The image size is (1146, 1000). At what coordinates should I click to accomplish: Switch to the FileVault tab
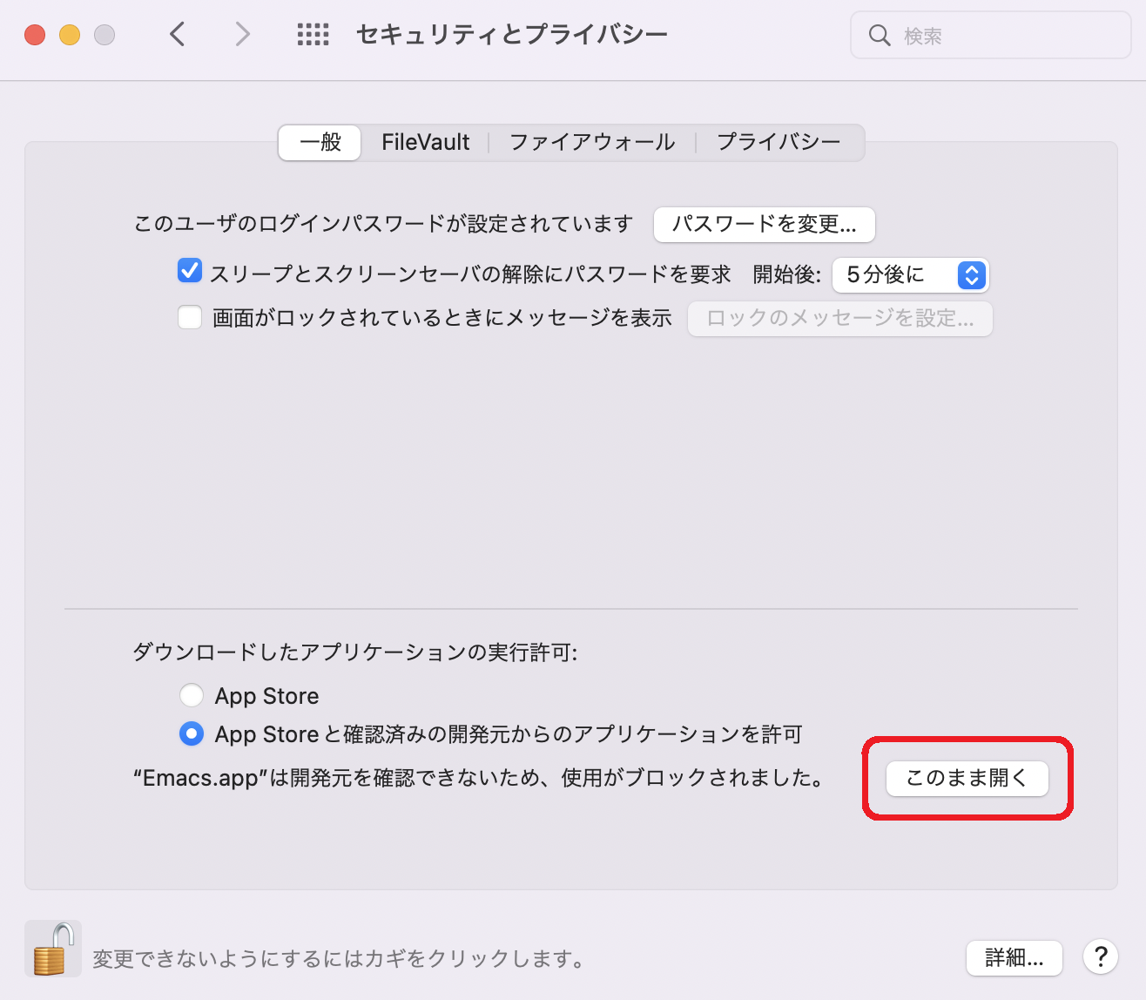(425, 142)
